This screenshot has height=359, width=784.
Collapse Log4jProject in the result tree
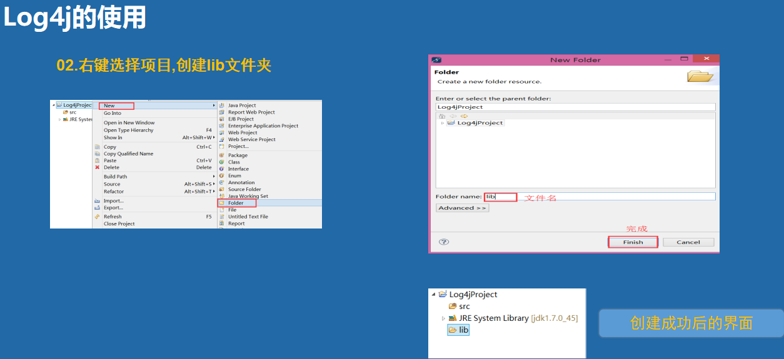point(433,295)
